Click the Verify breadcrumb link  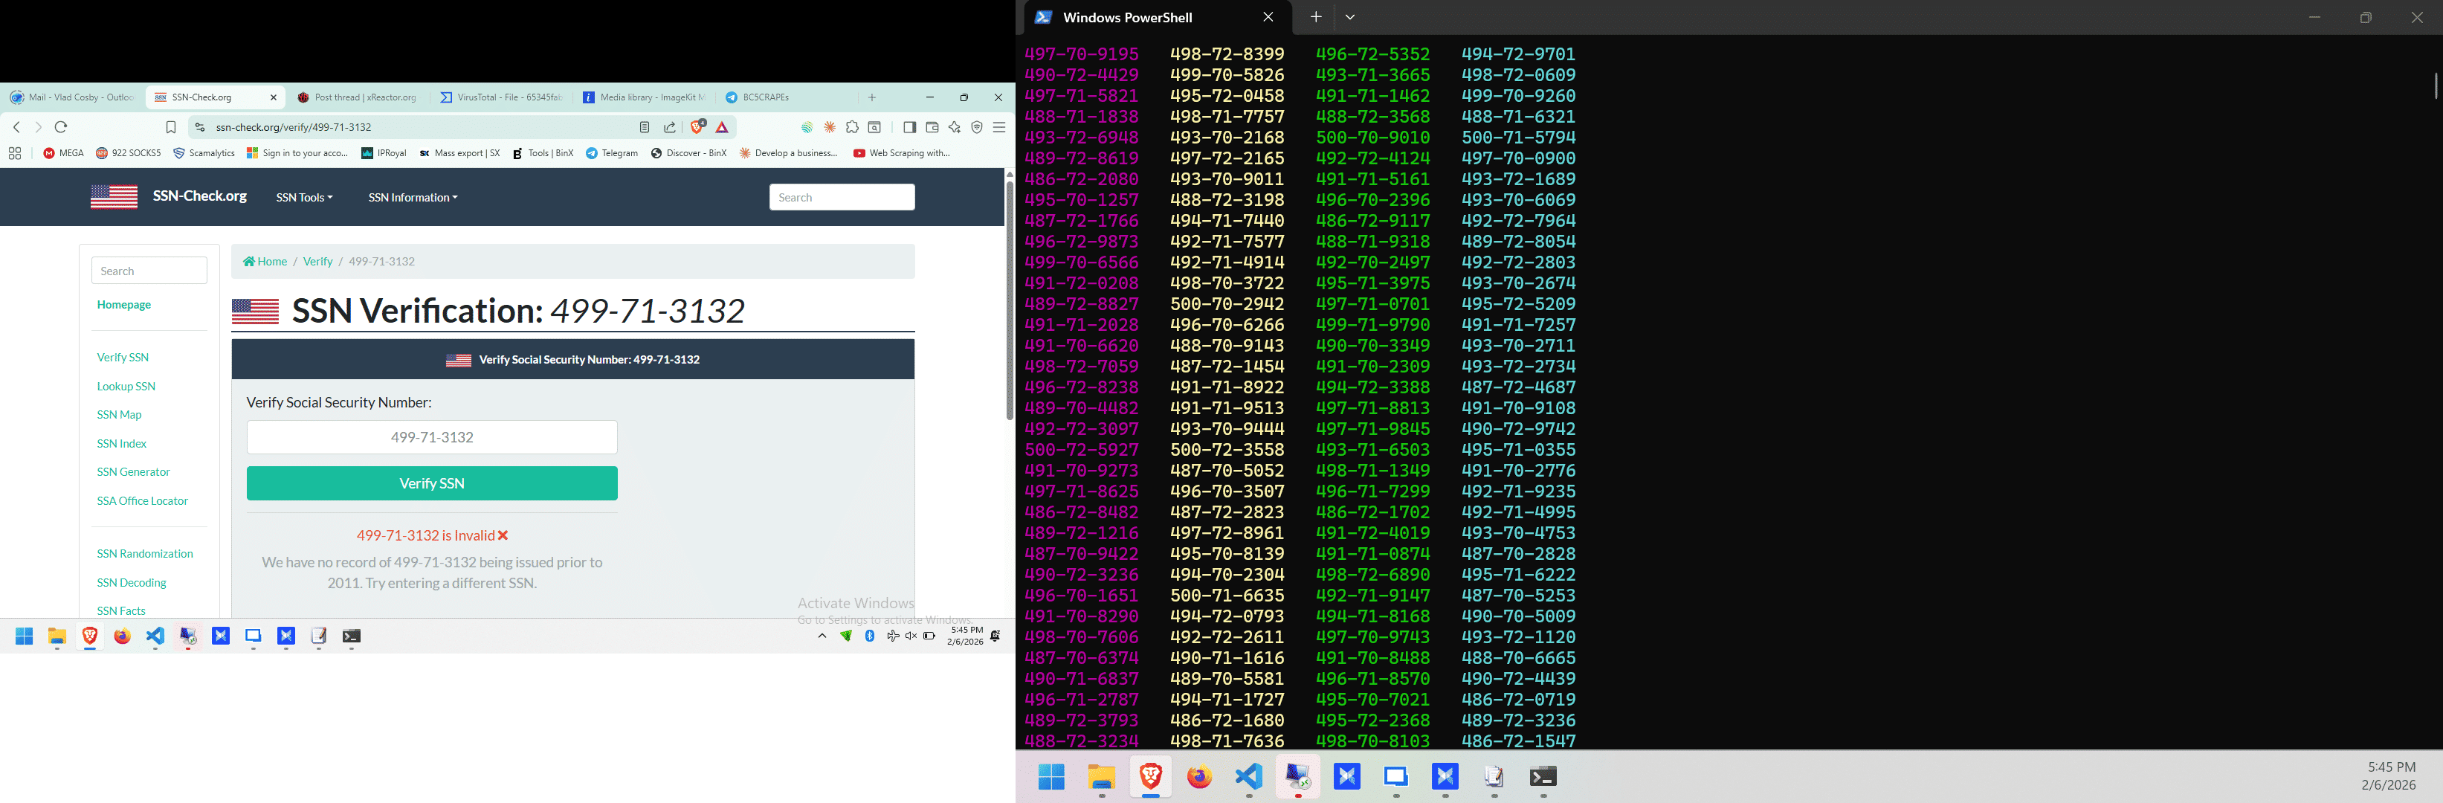click(317, 262)
